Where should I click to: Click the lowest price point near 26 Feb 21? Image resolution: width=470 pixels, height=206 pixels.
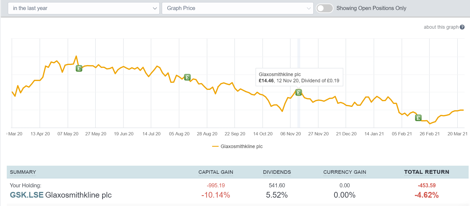430,124
